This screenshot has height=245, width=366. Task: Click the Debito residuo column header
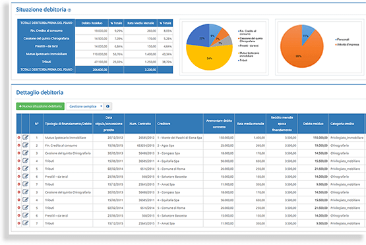(313, 124)
